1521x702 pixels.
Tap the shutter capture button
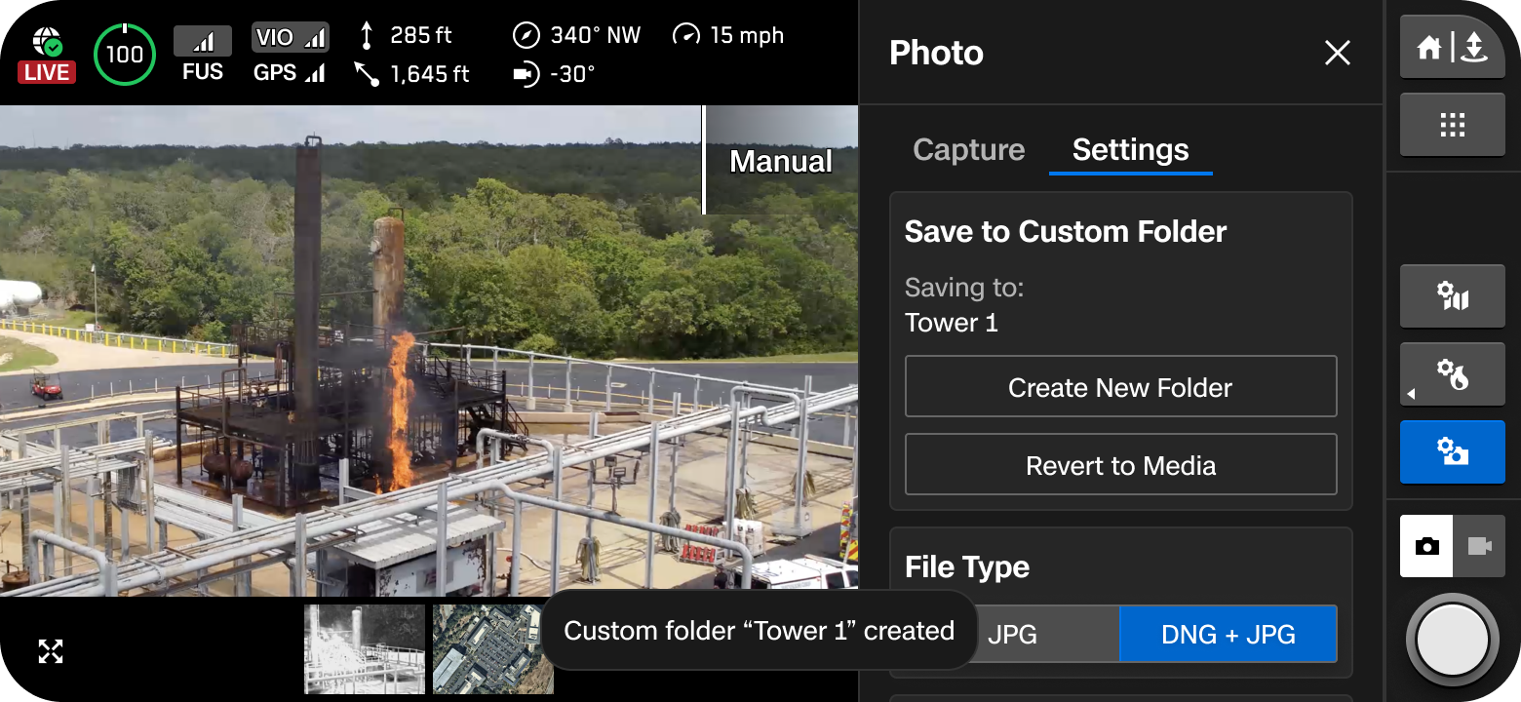point(1453,640)
